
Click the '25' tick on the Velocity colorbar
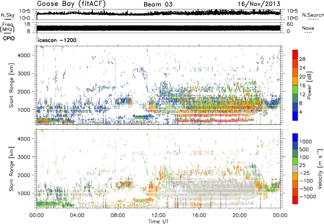pos(302,165)
